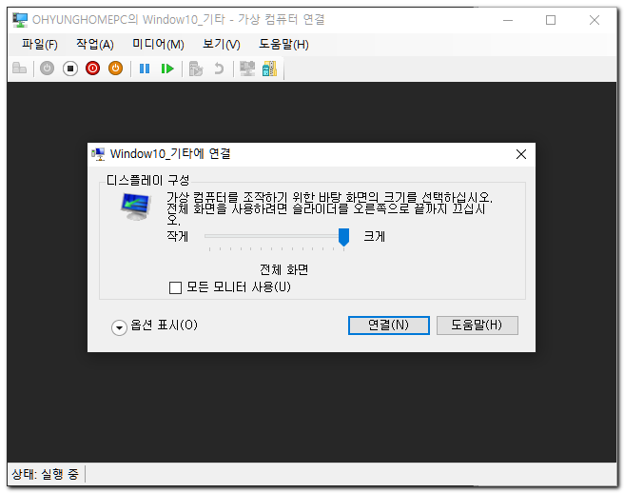Click the rightmost toolbar icon
624x493 pixels.
[269, 69]
